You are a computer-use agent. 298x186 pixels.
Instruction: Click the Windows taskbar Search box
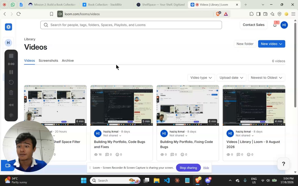tap(115, 181)
